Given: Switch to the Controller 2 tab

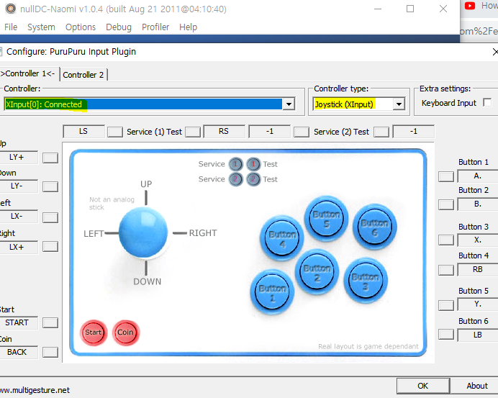Looking at the screenshot, I should [83, 75].
